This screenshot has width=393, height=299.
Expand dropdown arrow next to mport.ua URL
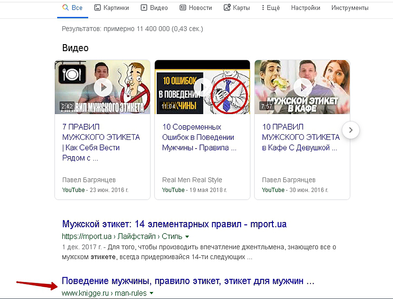pyautogui.click(x=187, y=236)
